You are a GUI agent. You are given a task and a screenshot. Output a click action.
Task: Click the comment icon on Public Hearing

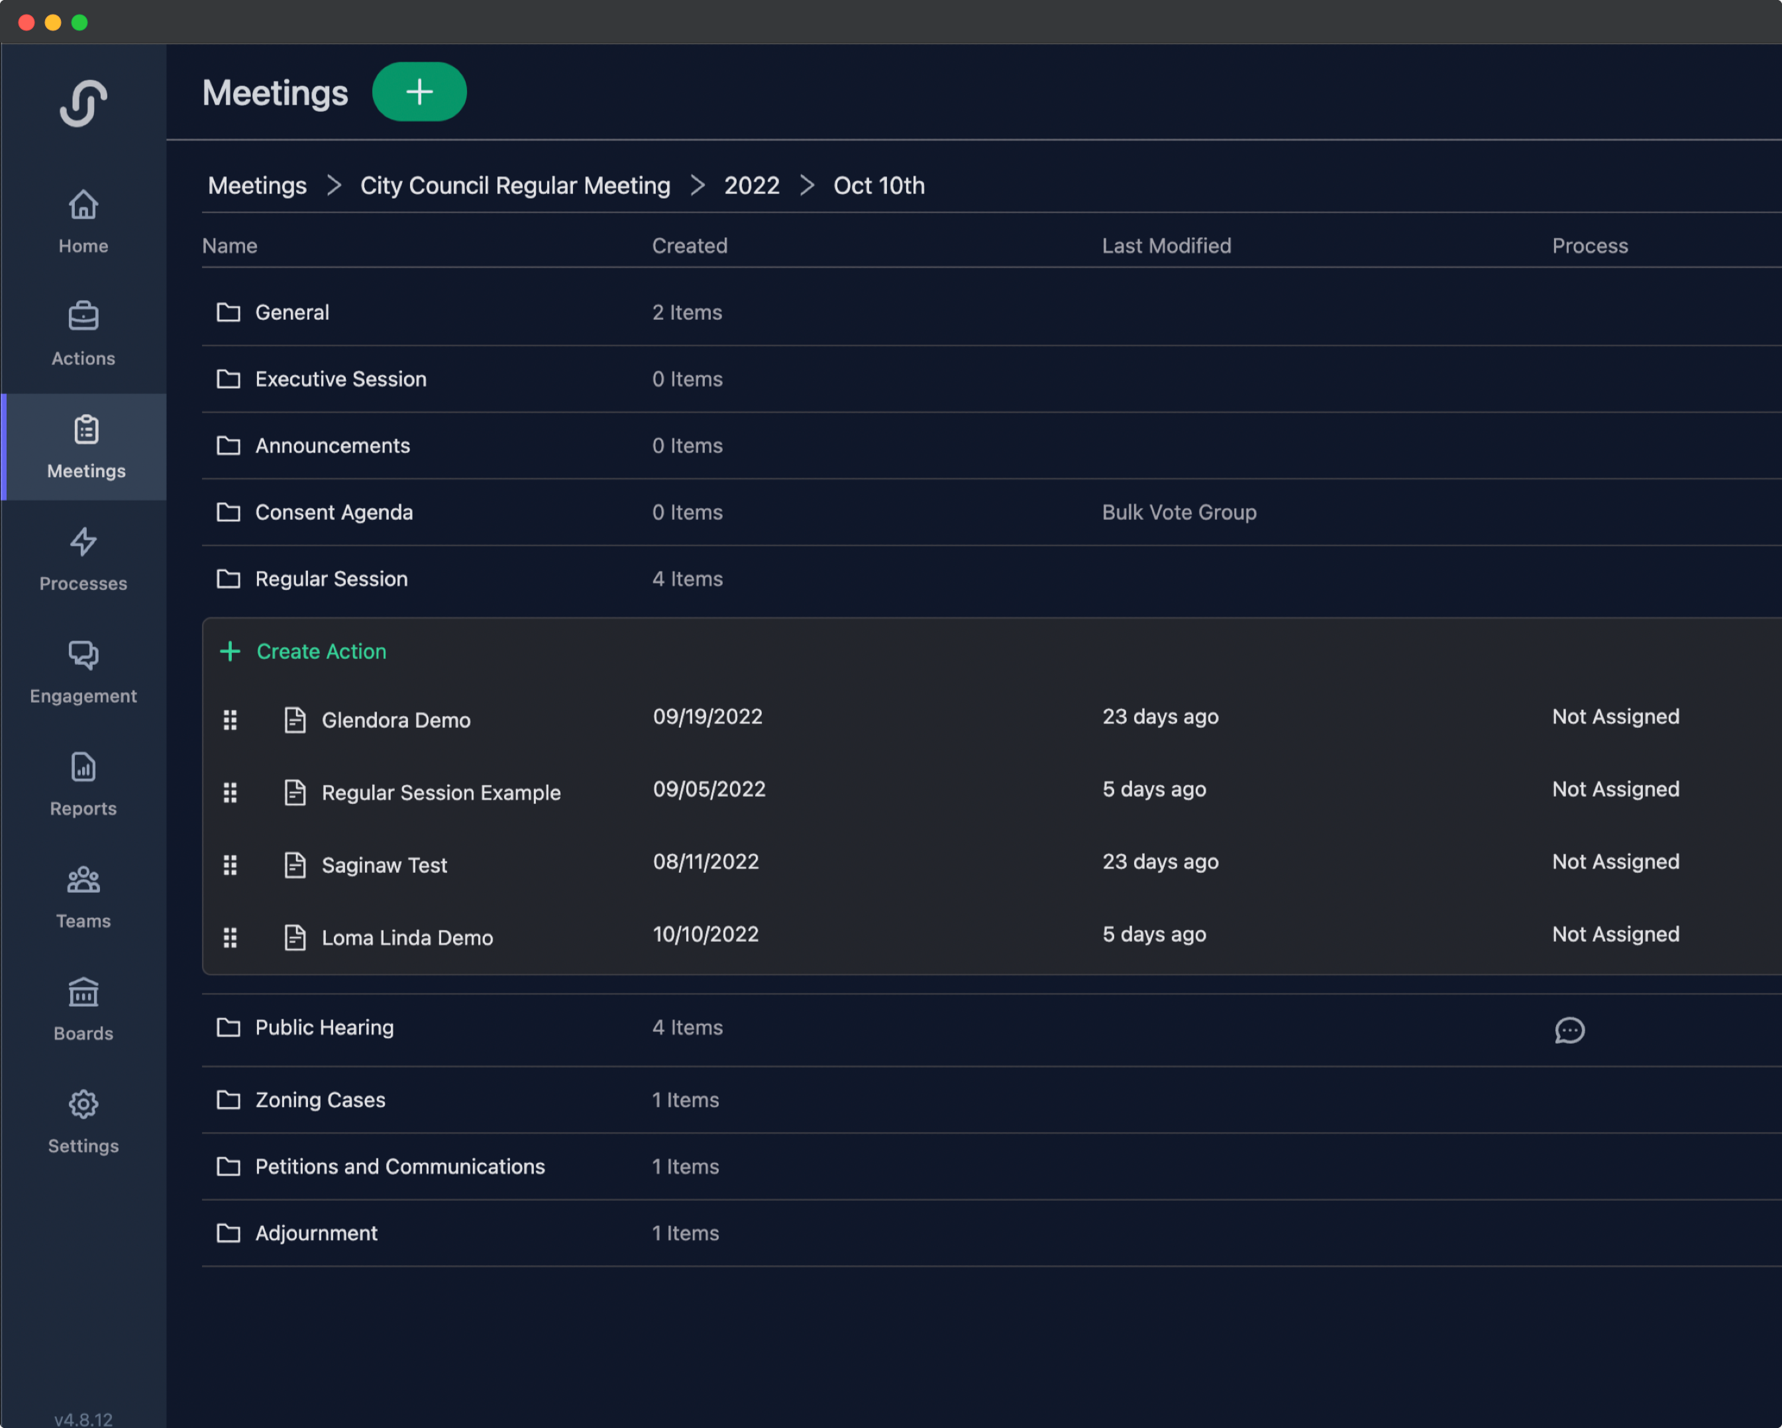click(1569, 1030)
